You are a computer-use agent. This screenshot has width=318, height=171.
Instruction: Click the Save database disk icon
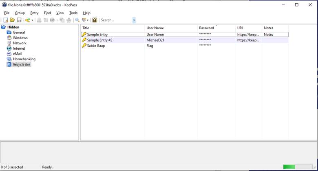coord(19,20)
